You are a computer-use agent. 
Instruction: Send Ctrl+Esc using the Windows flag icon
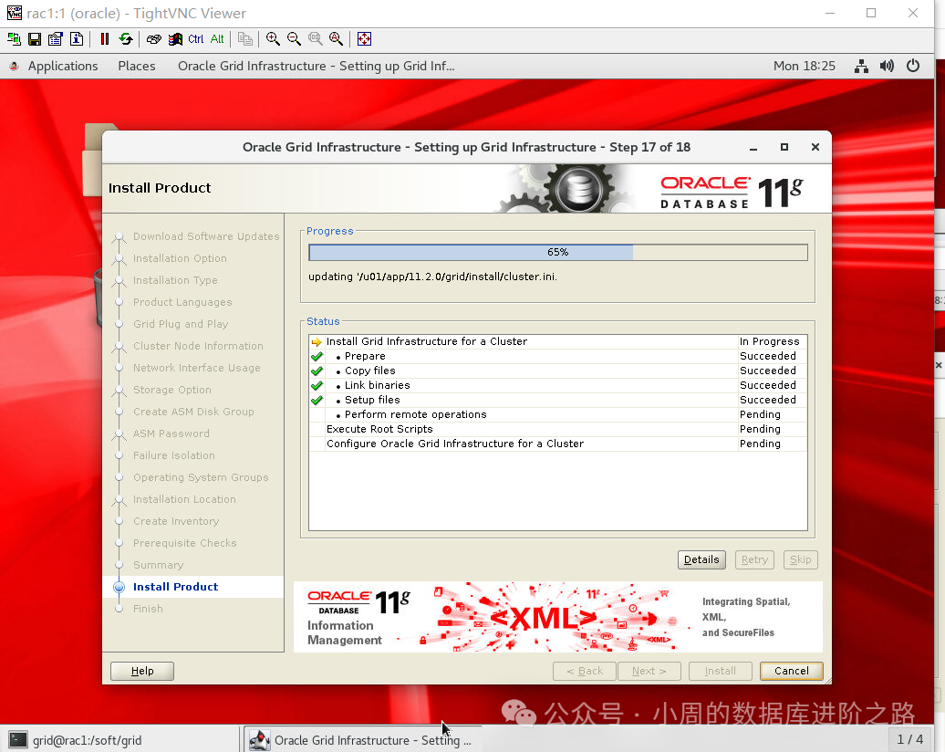pos(175,39)
